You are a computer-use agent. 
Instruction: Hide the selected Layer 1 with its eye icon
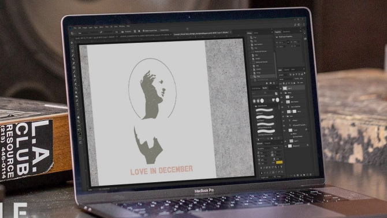click(x=281, y=88)
